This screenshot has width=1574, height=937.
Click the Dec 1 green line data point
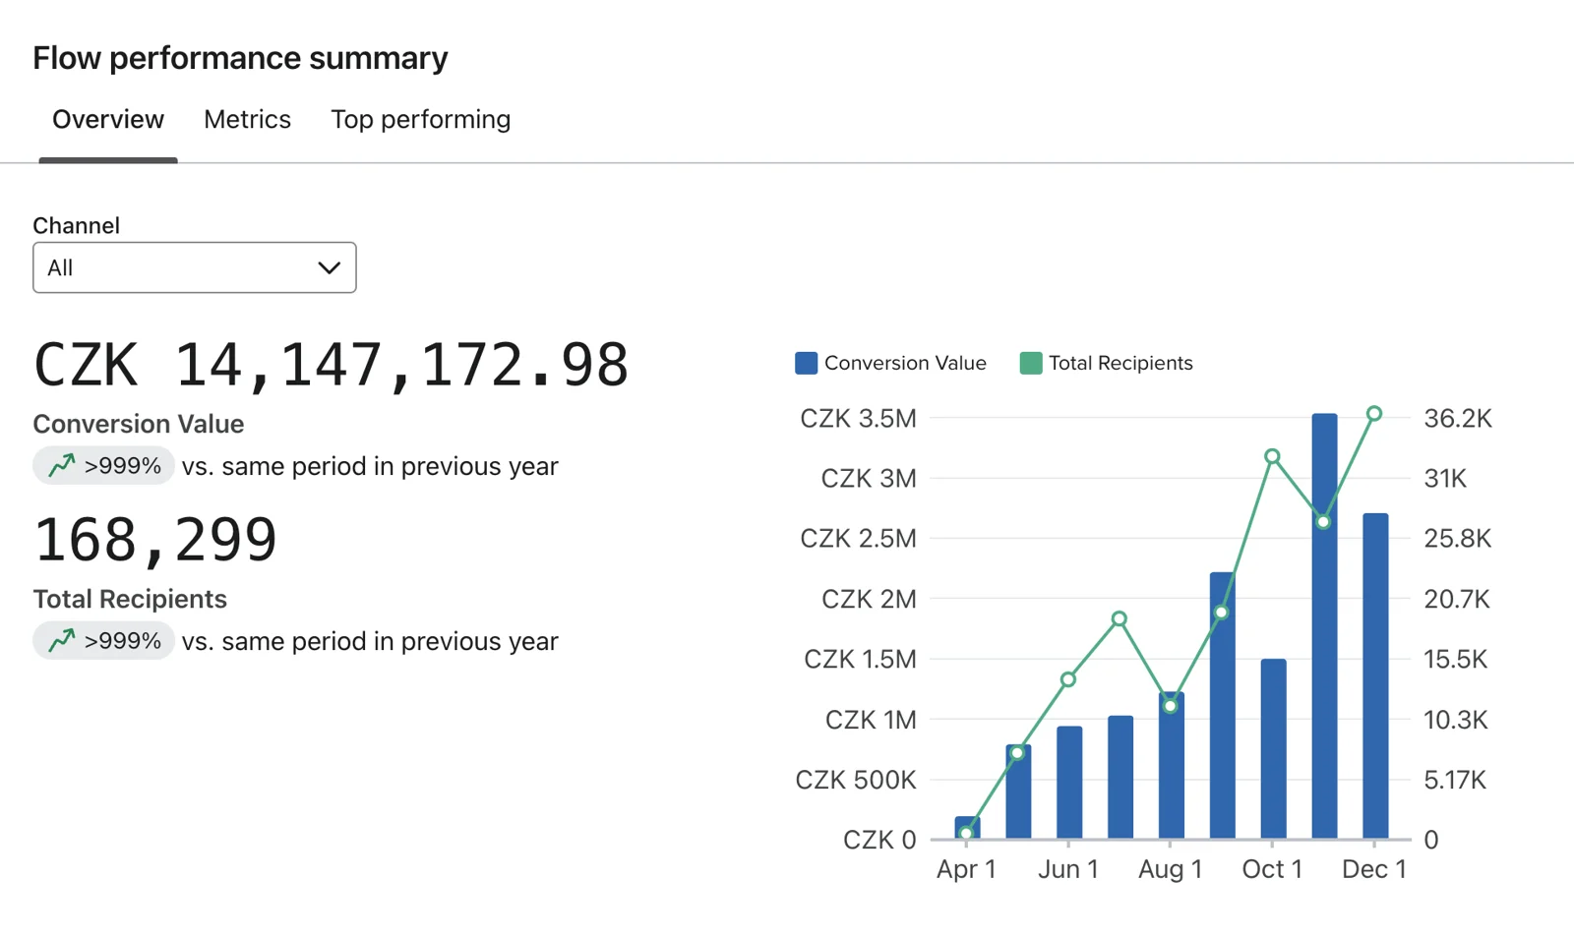pyautogui.click(x=1374, y=414)
